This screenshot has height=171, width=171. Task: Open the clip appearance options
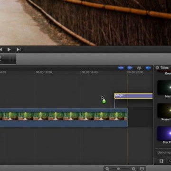[142, 169]
